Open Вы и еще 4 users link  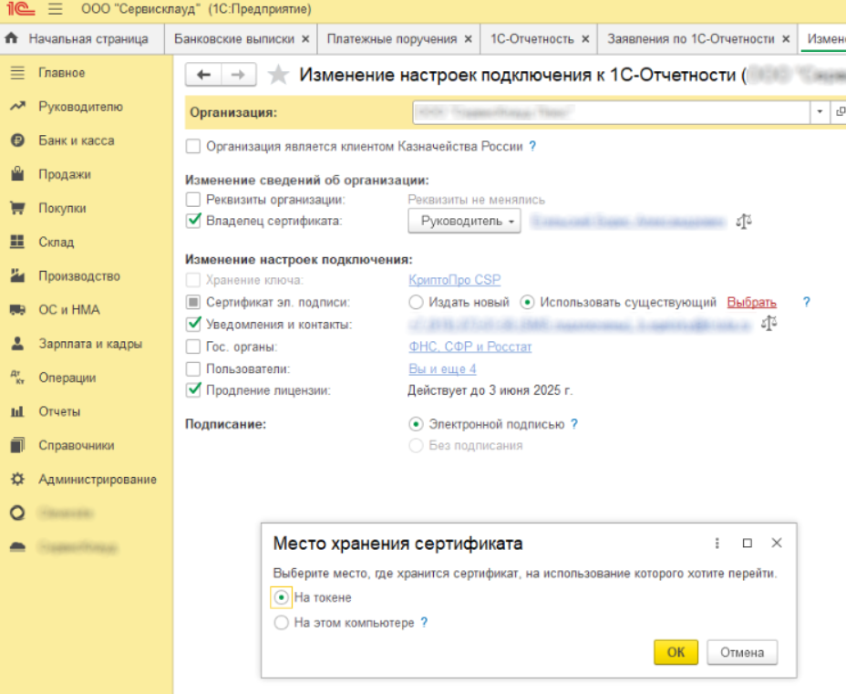coord(442,369)
